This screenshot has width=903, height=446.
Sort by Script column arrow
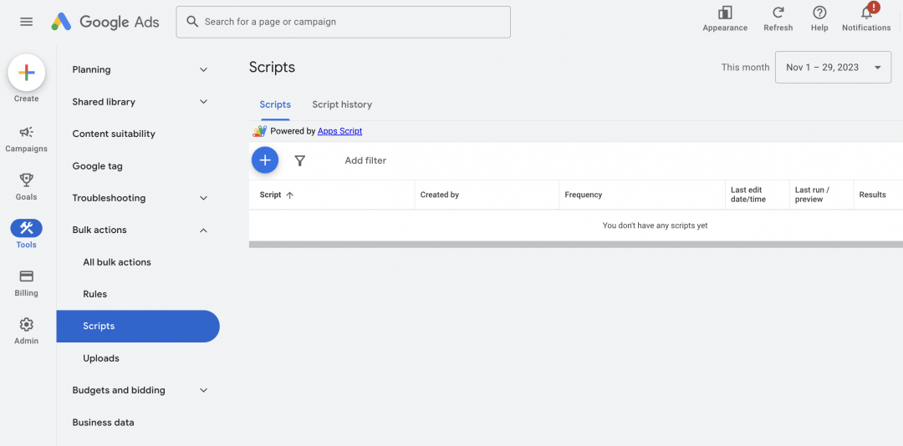click(289, 195)
